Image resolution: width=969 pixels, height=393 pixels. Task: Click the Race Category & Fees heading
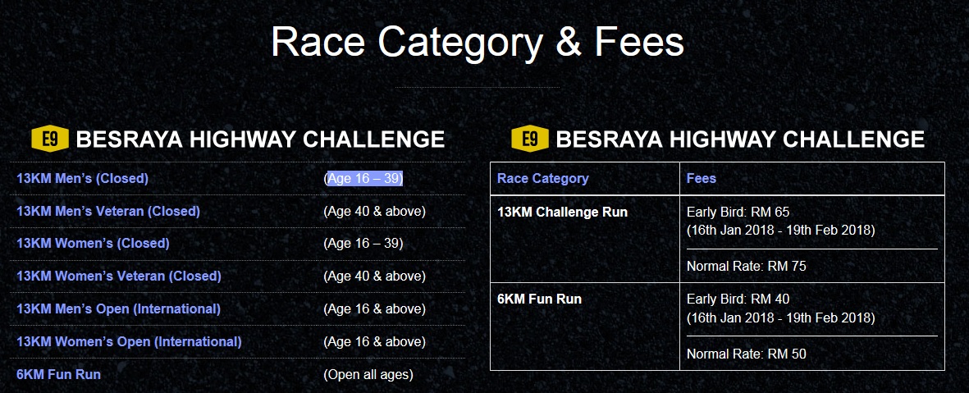[x=477, y=42]
